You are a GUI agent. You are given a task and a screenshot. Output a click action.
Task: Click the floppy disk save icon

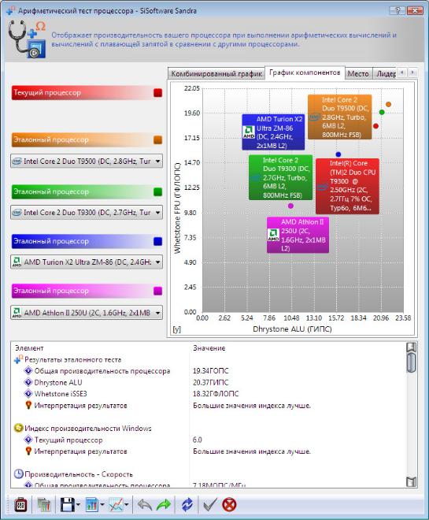[67, 505]
